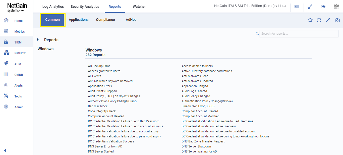The width and height of the screenshot is (343, 155).
Task: Open Audit Events Dropped report
Action: click(x=102, y=91)
